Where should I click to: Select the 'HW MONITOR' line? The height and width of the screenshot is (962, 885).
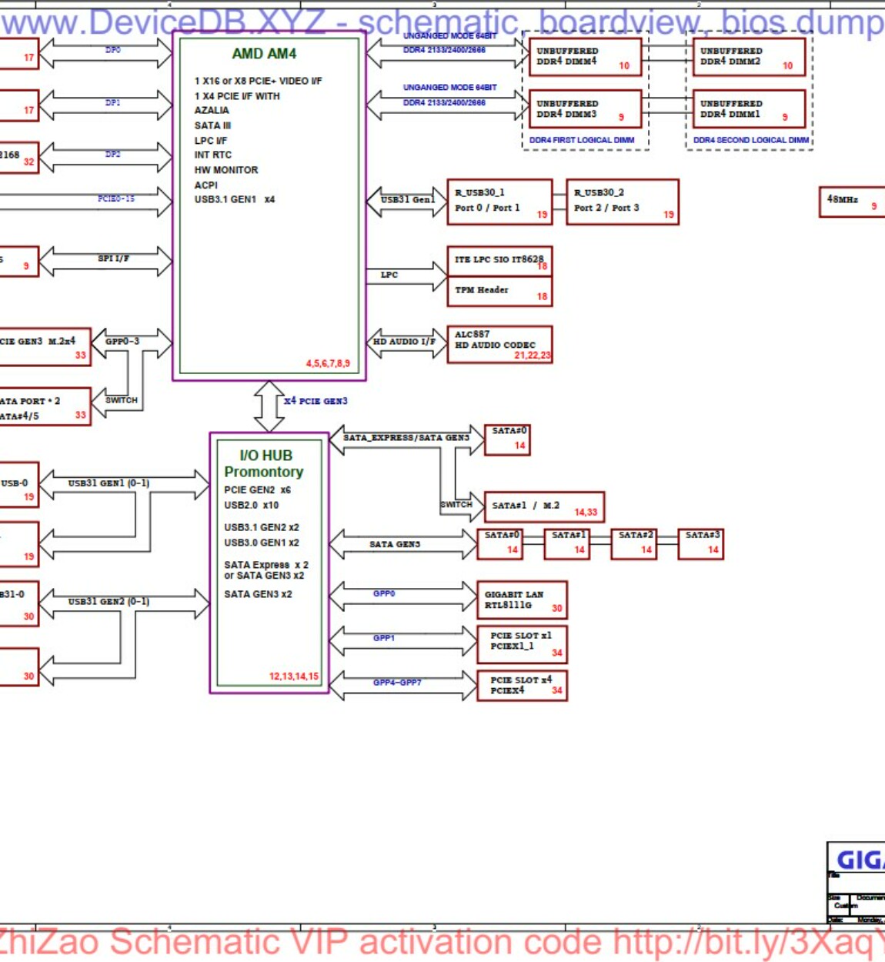(226, 170)
